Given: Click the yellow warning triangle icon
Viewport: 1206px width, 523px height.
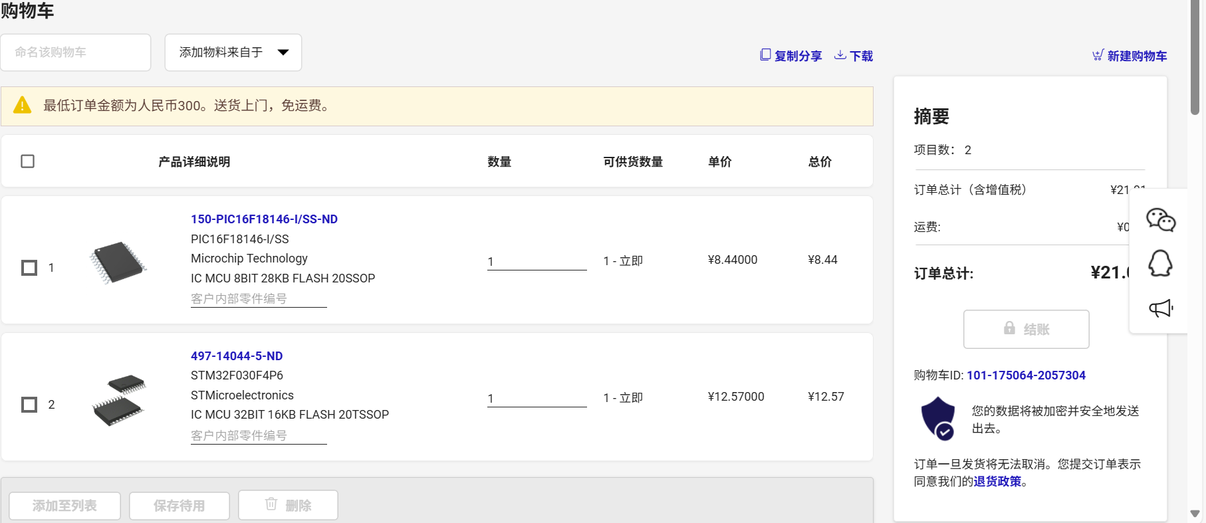Looking at the screenshot, I should pos(22,105).
